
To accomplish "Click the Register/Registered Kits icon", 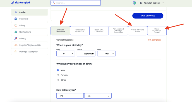I will [16, 45].
